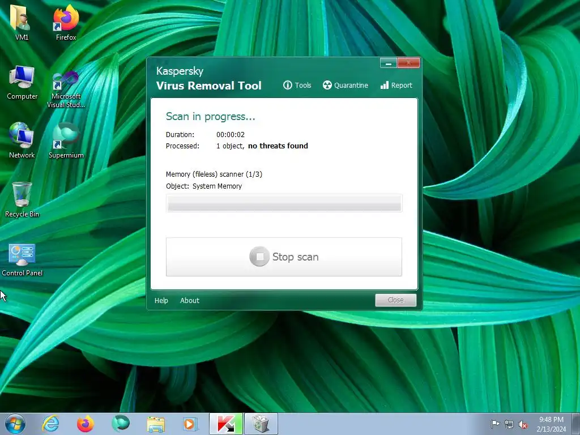Launch Firefox from the taskbar
Screen dimensions: 580x435
tap(86, 424)
